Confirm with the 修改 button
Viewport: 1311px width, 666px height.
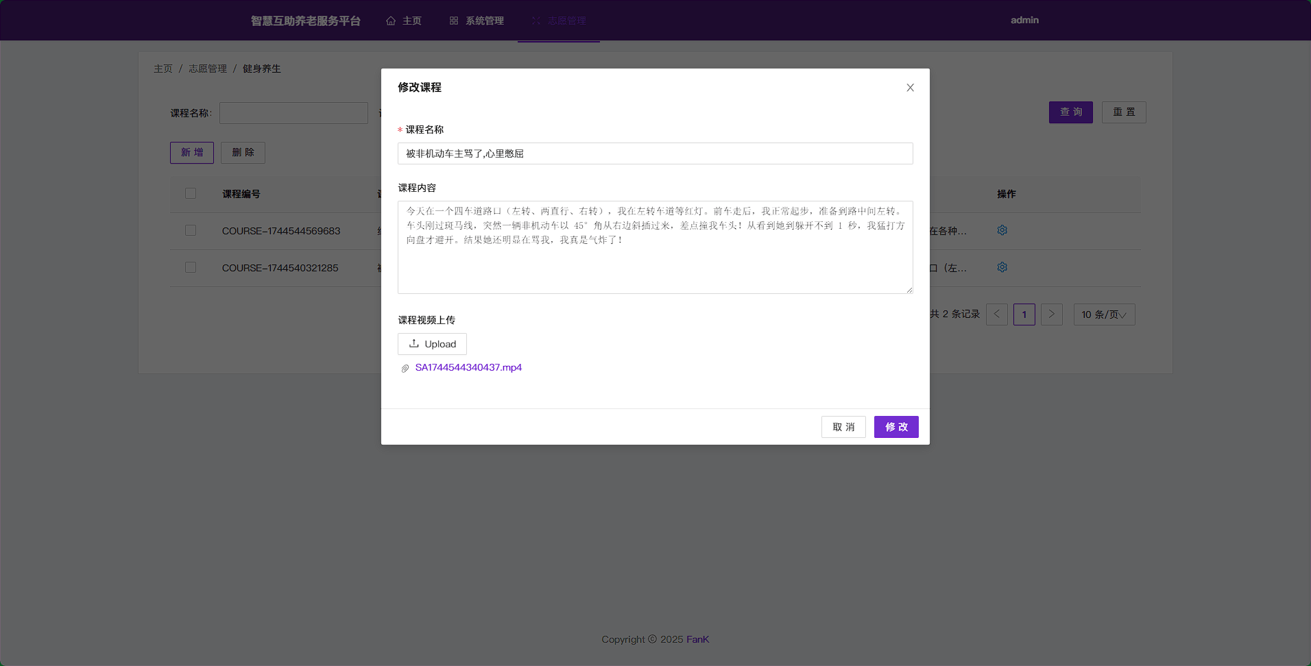(x=896, y=427)
